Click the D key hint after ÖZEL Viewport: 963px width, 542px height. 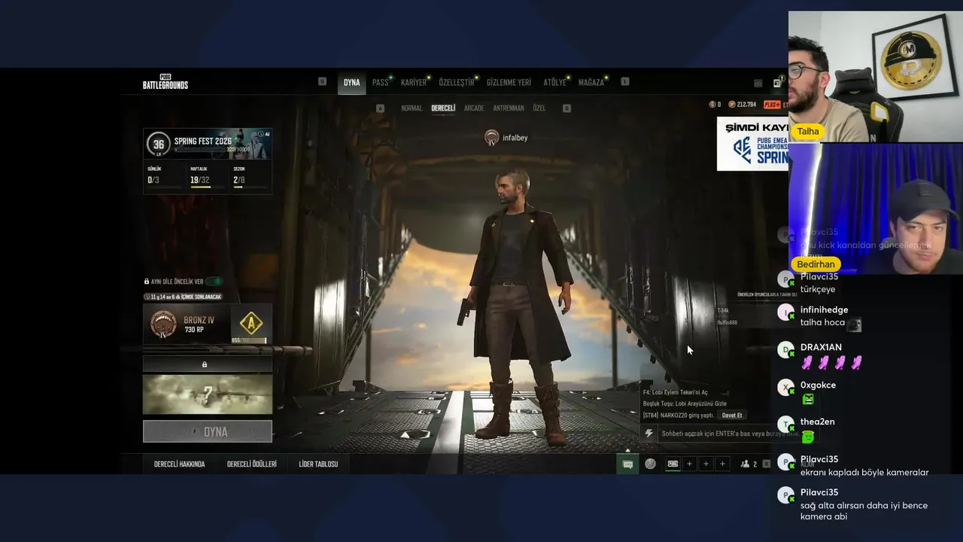click(x=567, y=108)
